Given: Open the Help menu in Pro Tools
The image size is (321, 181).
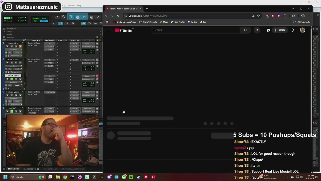Looking at the screenshot, I should pos(79,6).
